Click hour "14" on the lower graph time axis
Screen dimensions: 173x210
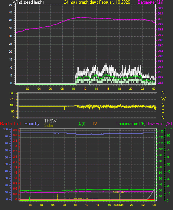(x=98, y=205)
